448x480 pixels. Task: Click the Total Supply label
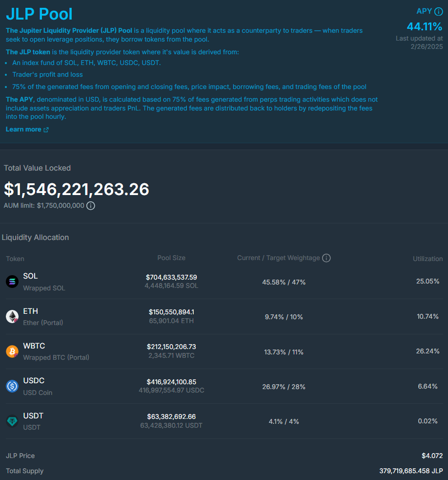(25, 471)
